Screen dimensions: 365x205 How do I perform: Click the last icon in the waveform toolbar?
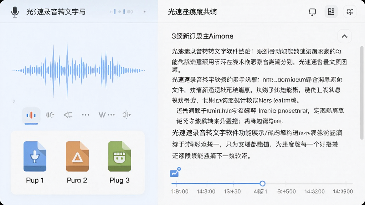point(127,115)
